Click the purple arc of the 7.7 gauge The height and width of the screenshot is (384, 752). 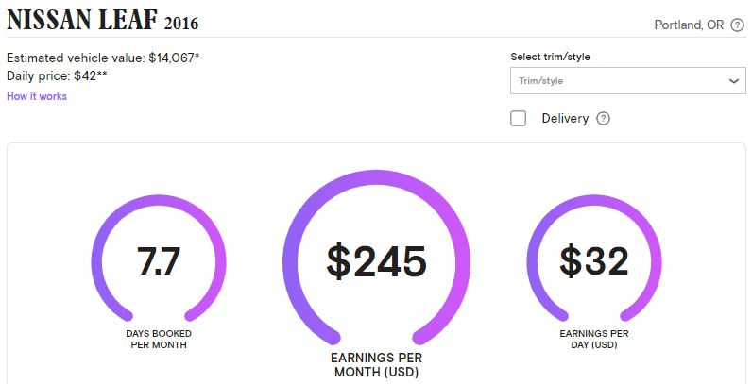click(x=159, y=201)
